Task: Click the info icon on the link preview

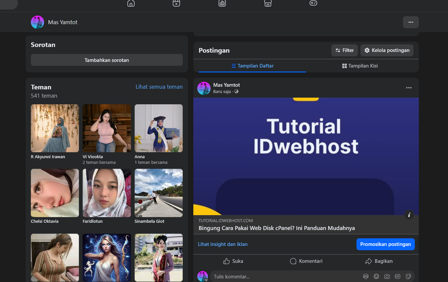Action: pyautogui.click(x=409, y=215)
